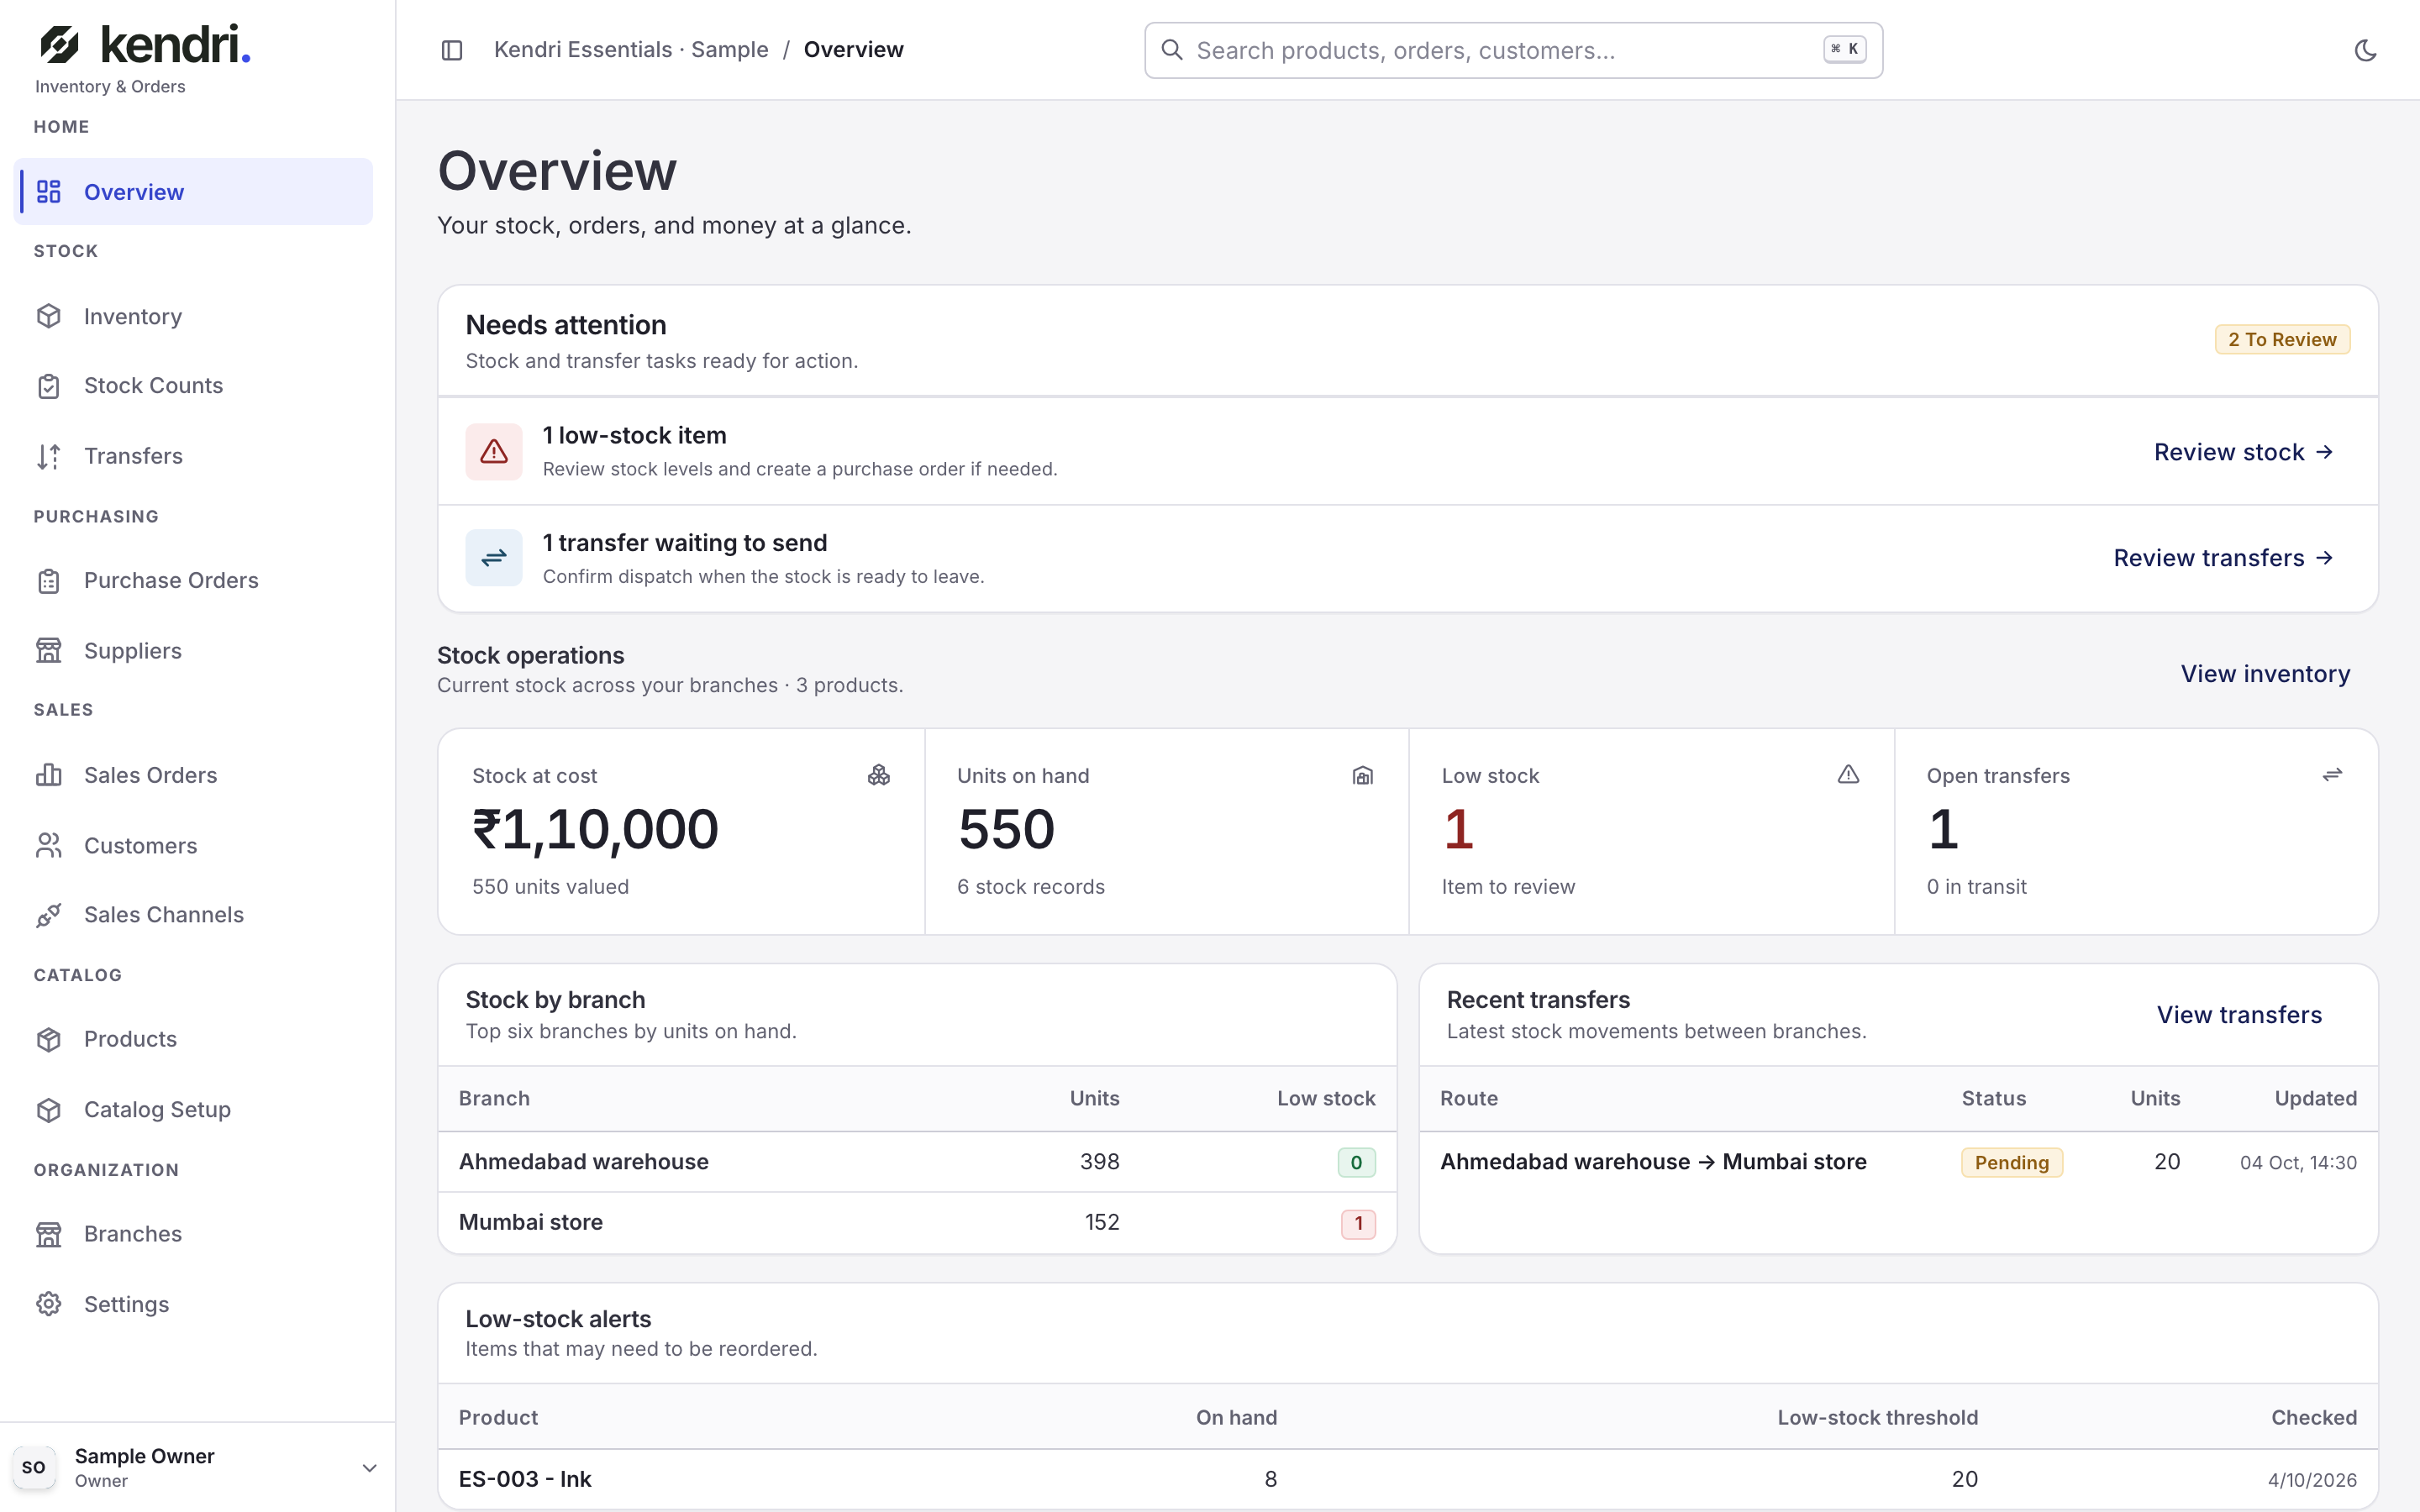Click the Inventory box icon

(x=49, y=316)
